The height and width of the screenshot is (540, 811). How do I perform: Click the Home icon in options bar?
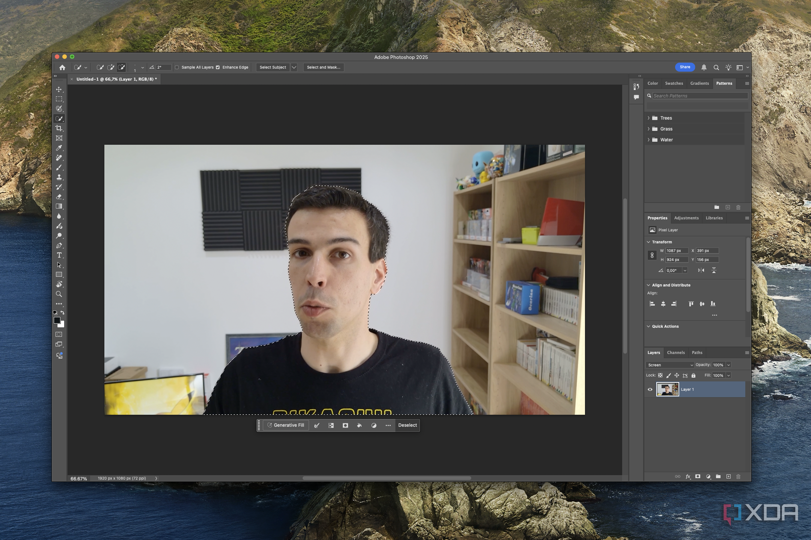pyautogui.click(x=62, y=67)
